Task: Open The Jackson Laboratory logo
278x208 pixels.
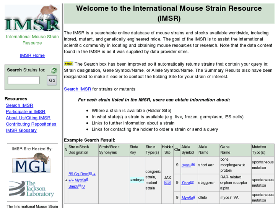Action: (32, 189)
